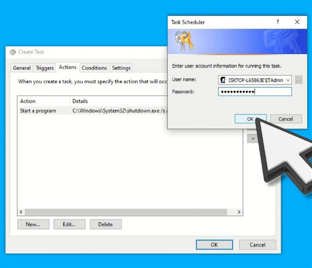Click the scroll right arrow of the list
The image size is (312, 268).
(x=239, y=212)
